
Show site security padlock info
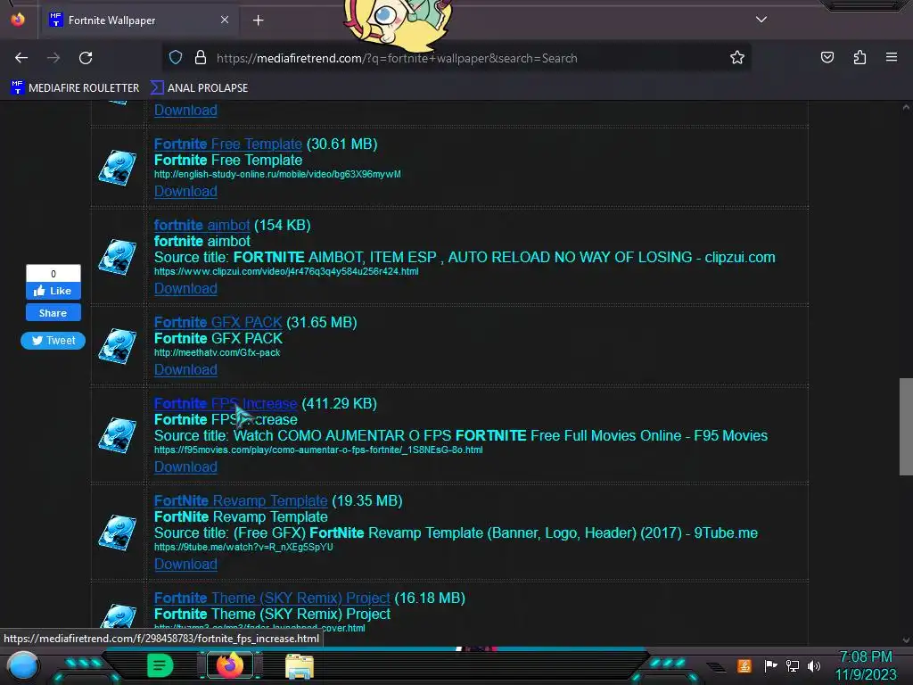pyautogui.click(x=201, y=57)
